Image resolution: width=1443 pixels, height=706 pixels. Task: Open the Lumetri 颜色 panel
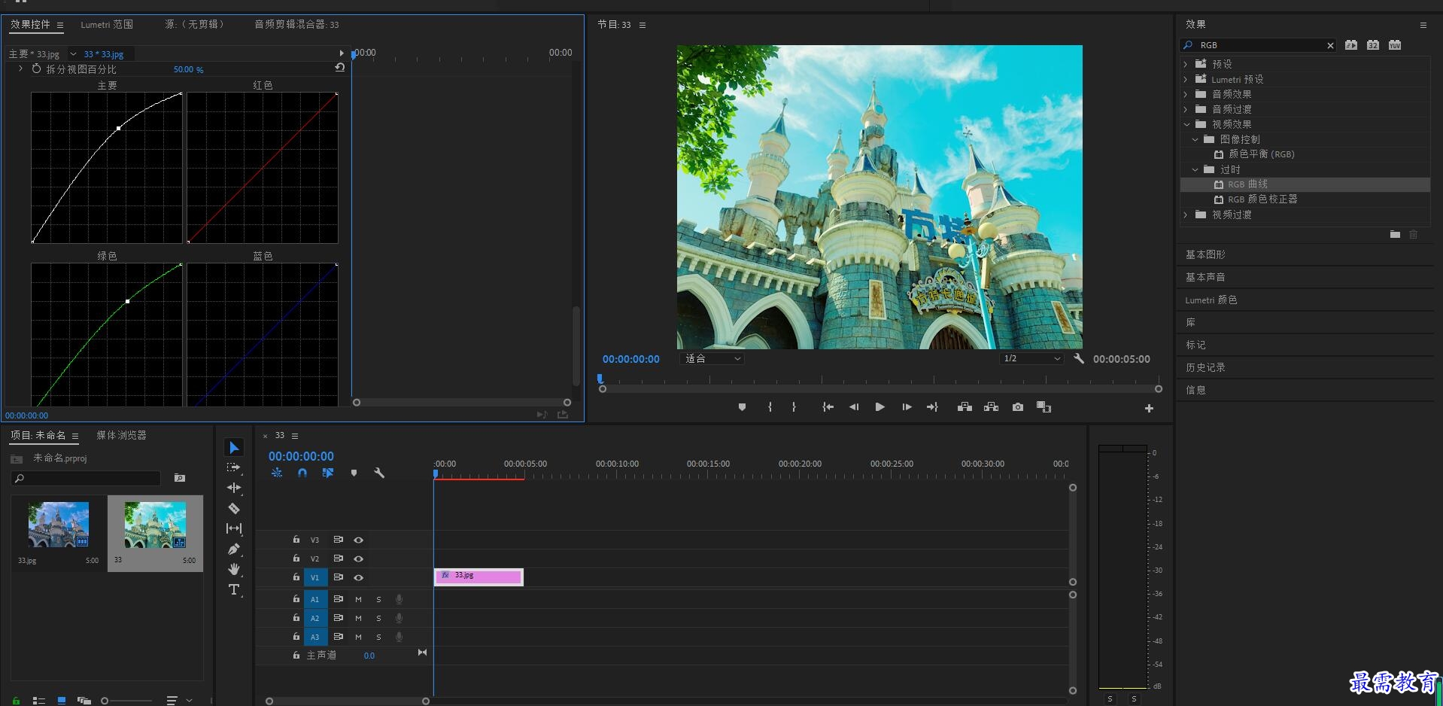coord(1211,300)
